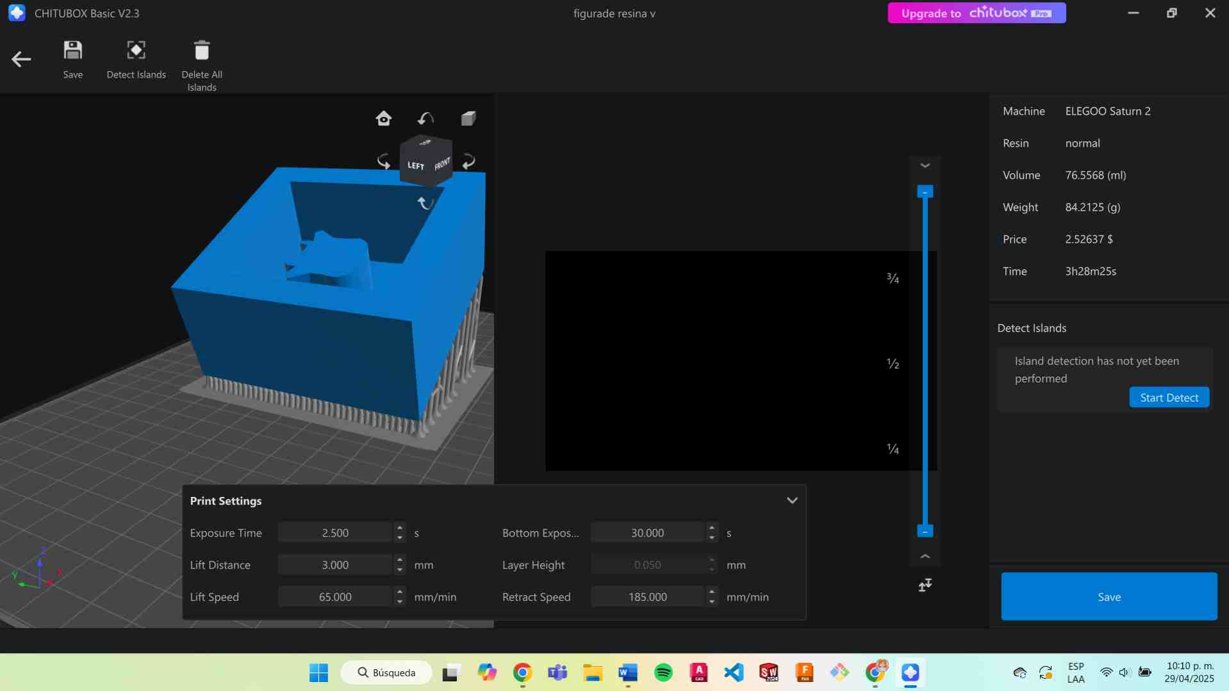This screenshot has width=1229, height=691.
Task: Decrease Lift Distance stepper
Action: 400,569
